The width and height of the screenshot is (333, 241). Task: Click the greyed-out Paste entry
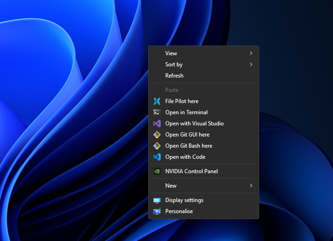click(x=172, y=90)
